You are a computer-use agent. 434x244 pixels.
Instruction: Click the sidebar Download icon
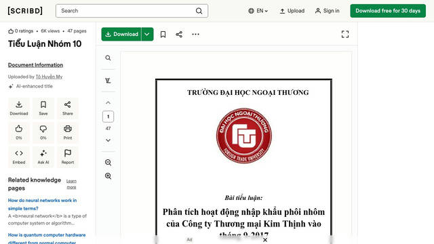[19, 108]
